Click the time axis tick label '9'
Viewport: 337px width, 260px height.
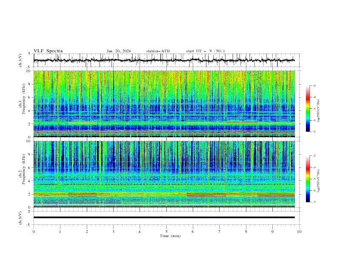point(272,232)
